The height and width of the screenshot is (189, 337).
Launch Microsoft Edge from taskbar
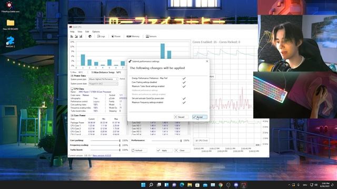coord(182,185)
